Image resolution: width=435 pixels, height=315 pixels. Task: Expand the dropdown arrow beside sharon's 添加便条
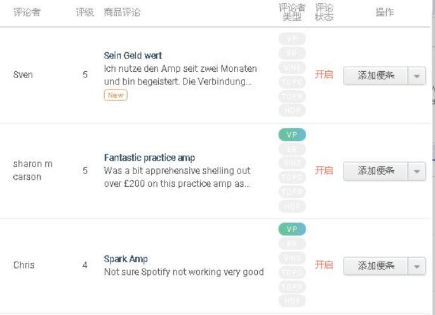click(417, 171)
